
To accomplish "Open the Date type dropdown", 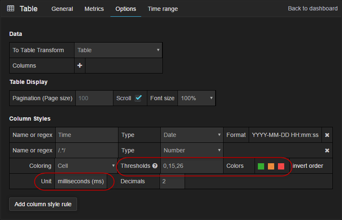I will tap(191, 135).
